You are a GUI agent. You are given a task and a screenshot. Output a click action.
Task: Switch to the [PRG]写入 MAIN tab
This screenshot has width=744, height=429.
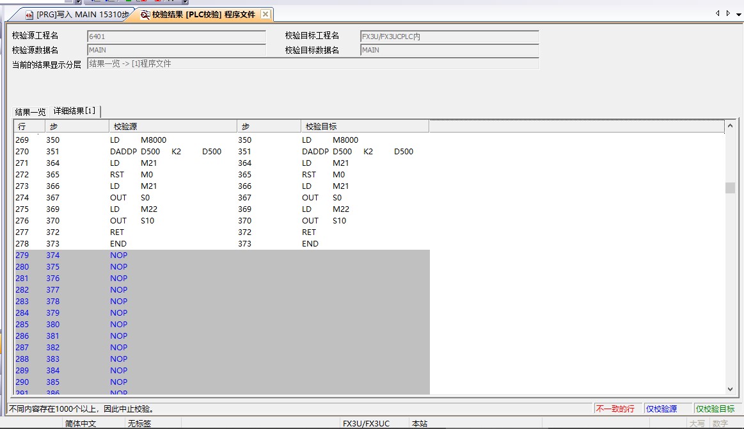(82, 15)
